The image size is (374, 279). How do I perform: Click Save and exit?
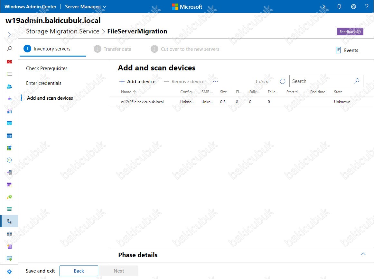(x=40, y=271)
